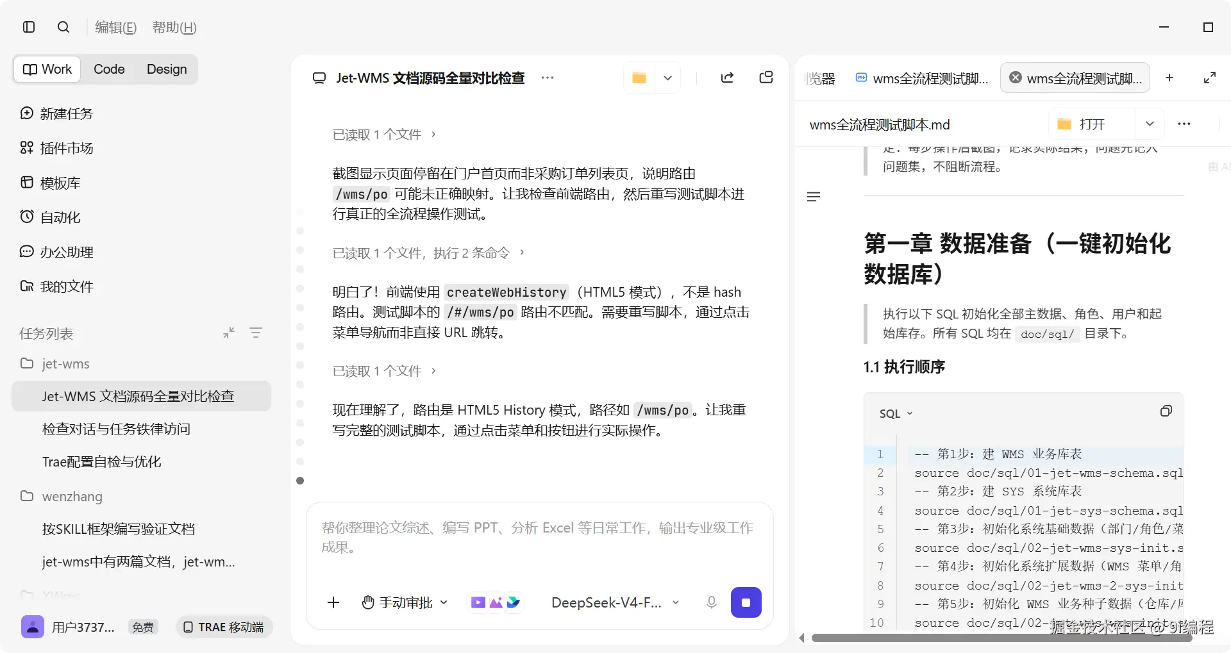The image size is (1231, 653).
Task: Open the search icon in title bar
Action: [63, 27]
